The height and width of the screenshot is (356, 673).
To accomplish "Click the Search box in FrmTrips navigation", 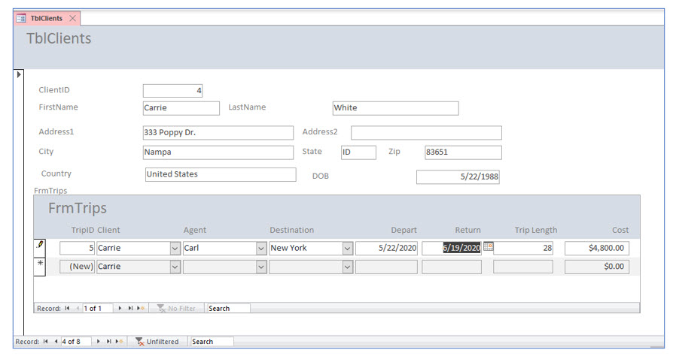I will tap(228, 308).
